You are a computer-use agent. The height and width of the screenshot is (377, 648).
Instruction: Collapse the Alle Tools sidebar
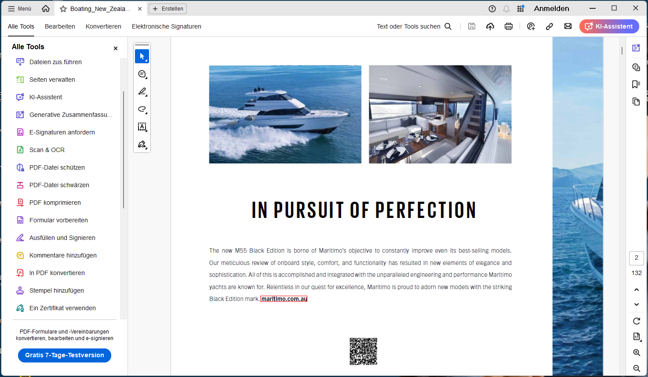[x=115, y=48]
